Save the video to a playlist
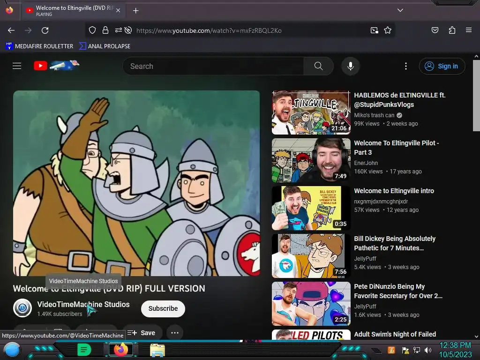 coord(142,333)
